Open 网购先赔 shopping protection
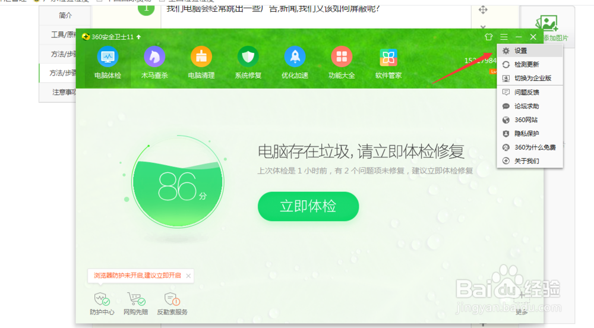This screenshot has width=594, height=328. pyautogui.click(x=135, y=304)
